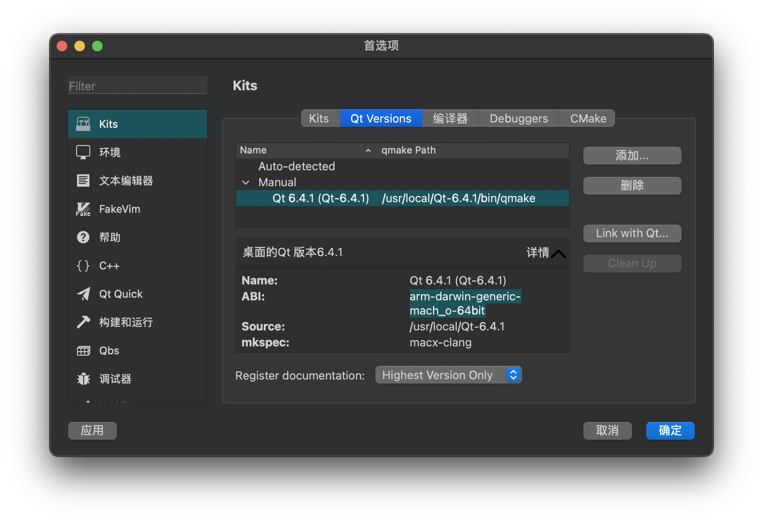The height and width of the screenshot is (522, 763).
Task: Open the C++ braces icon
Action: tap(83, 265)
